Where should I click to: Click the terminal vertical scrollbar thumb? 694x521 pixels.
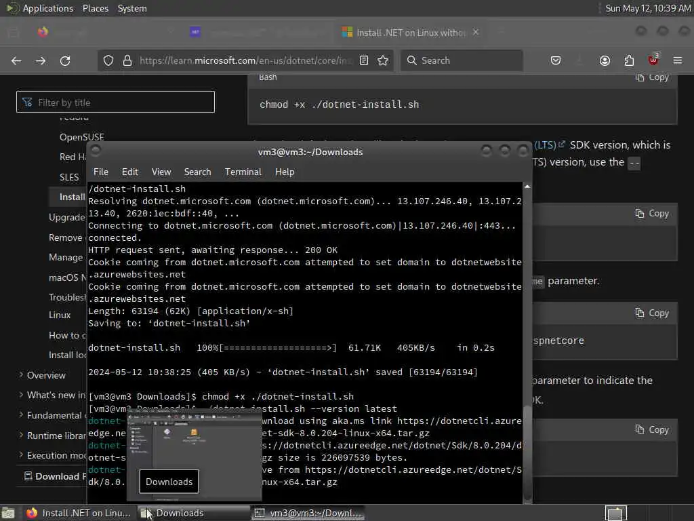pos(527,452)
